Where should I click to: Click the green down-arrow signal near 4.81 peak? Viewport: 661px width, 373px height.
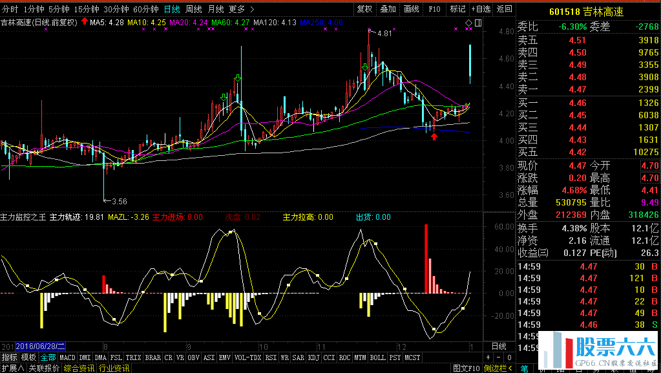click(x=366, y=67)
